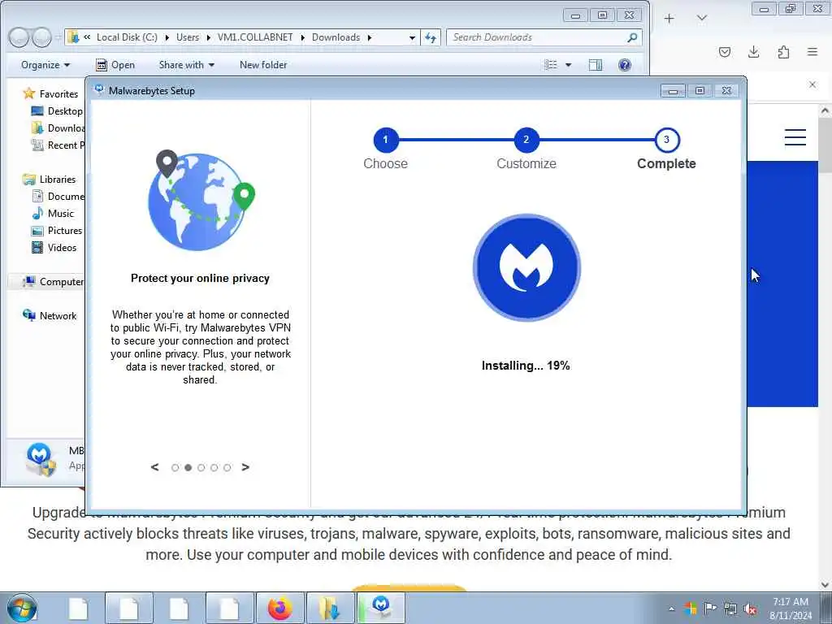Click Users in address bar path
This screenshot has width=832, height=624.
coord(188,37)
